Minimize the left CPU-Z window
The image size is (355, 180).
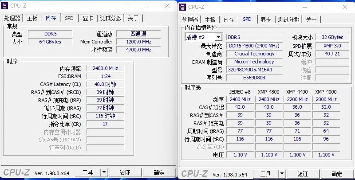click(127, 6)
